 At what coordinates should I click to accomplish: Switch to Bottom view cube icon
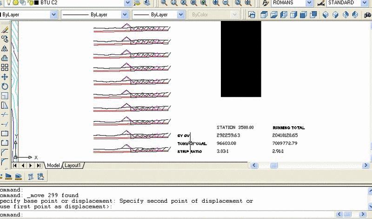(x=274, y=15)
